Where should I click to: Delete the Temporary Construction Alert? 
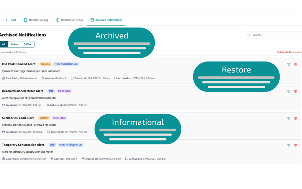[296, 145]
